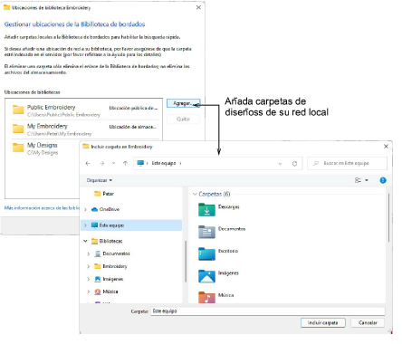Click the computer icon in address bar
402x344 pixels.
click(x=140, y=163)
